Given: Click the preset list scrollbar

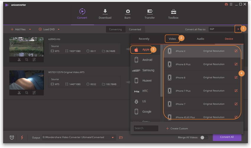Looking at the screenshot, I should 242,52.
